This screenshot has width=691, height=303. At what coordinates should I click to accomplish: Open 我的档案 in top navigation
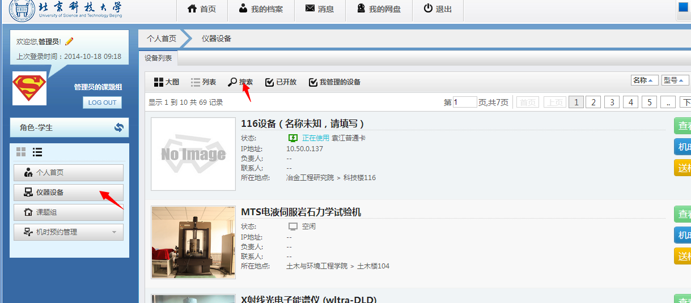[261, 9]
